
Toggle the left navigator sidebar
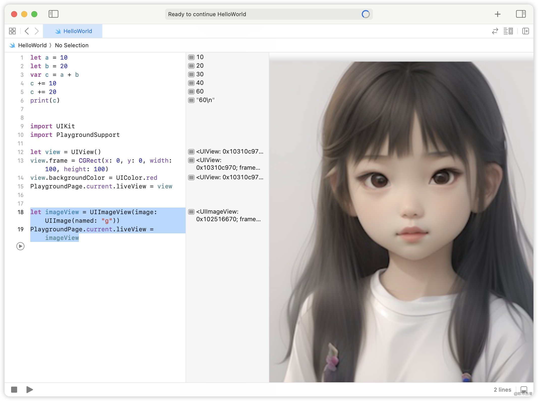[53, 14]
